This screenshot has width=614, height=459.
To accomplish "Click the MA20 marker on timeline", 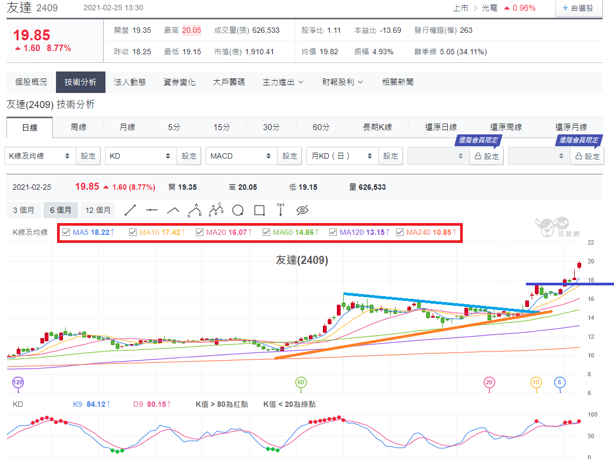I will coord(489,382).
